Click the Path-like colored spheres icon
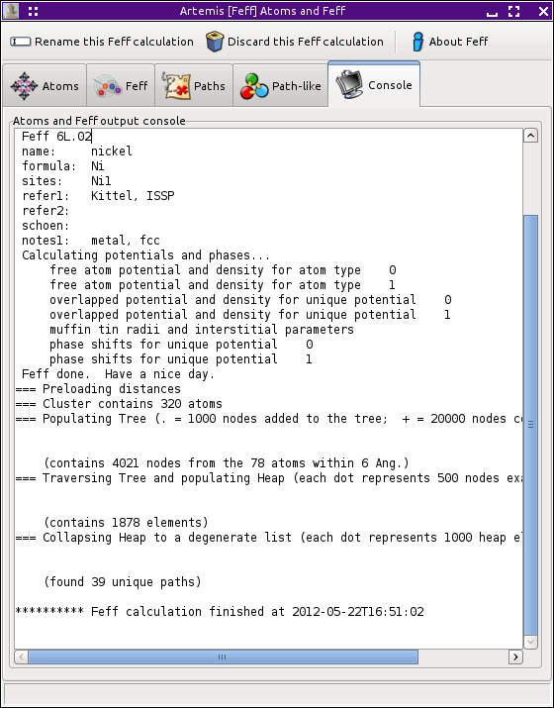Image resolution: width=554 pixels, height=708 pixels. [x=254, y=86]
